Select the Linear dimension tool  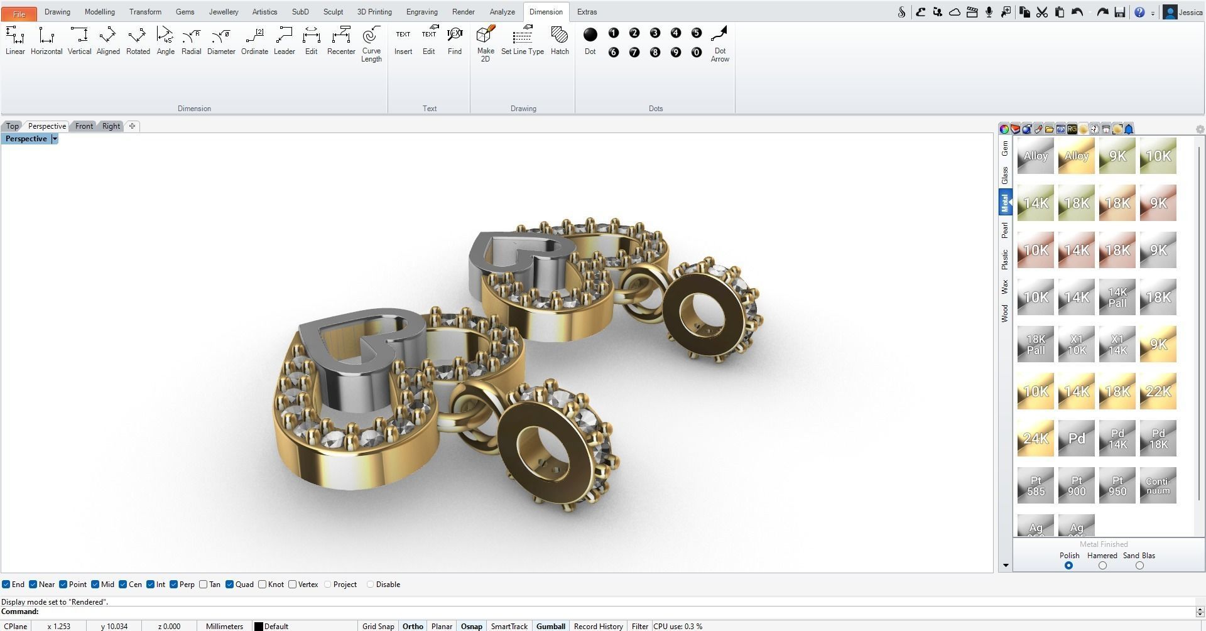click(15, 41)
